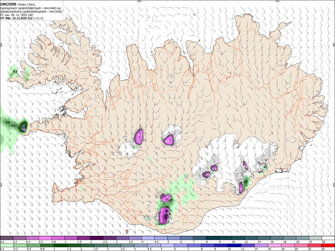Click the blue 8 swatch on lower scale
Image resolution: width=335 pixels, height=251 pixels.
(x=207, y=246)
